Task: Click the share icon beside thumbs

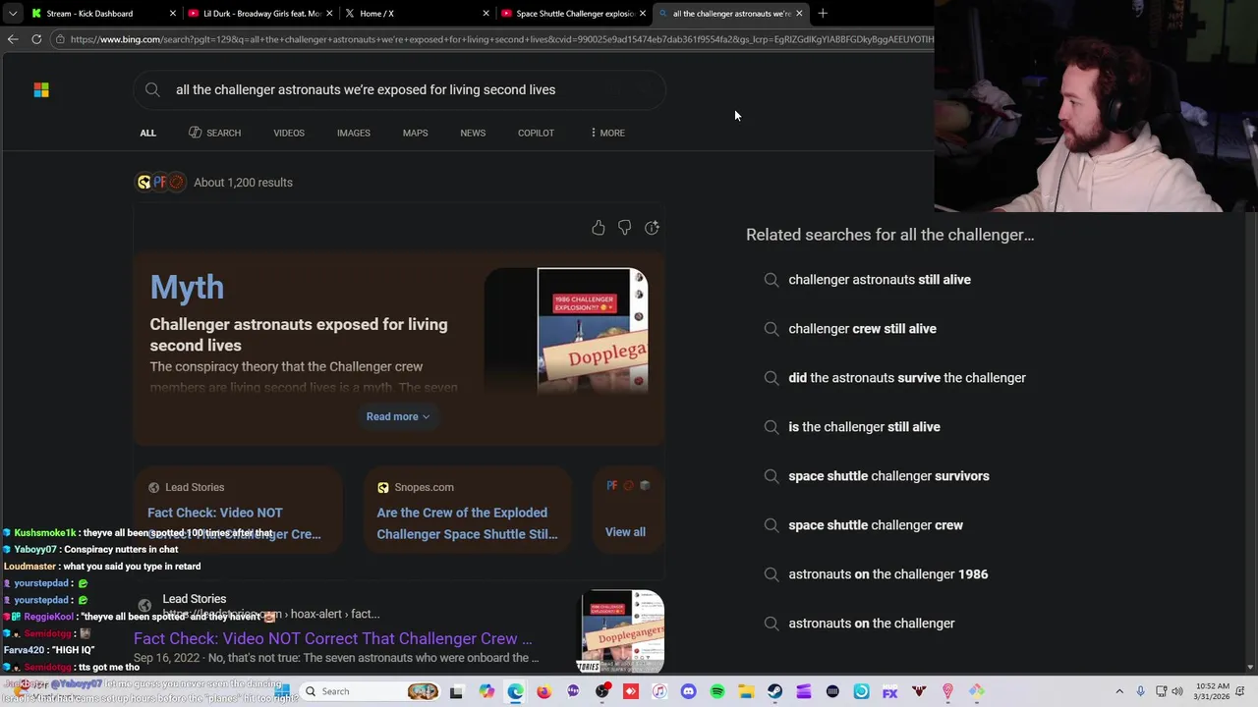Action: [652, 228]
